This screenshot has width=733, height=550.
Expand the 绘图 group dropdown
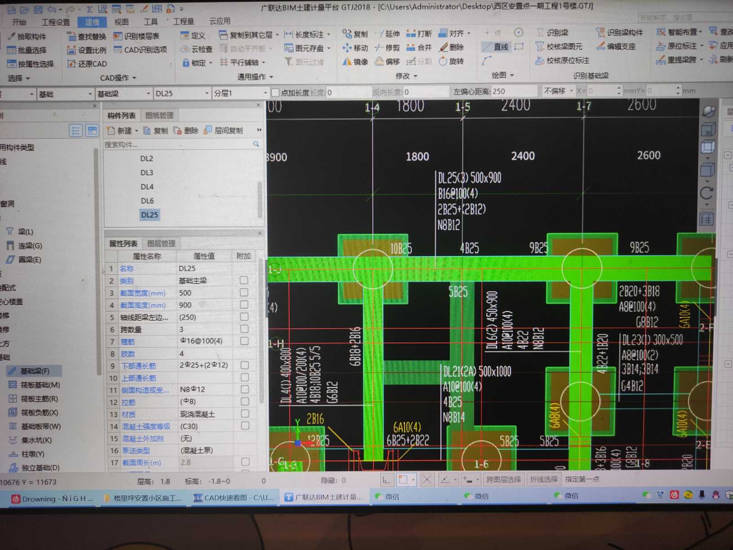coord(502,75)
